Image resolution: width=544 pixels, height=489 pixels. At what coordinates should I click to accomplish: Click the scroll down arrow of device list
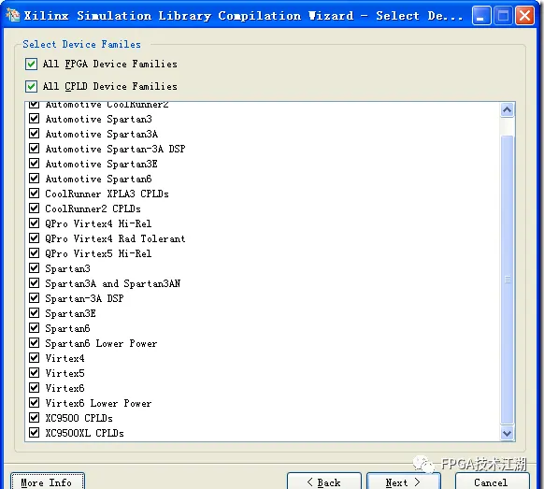click(x=507, y=433)
